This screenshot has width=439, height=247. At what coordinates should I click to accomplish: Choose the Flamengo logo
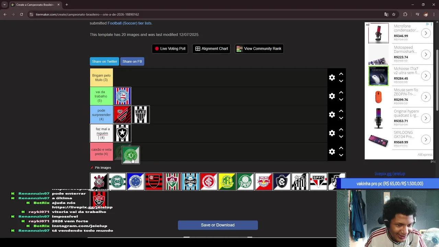pyautogui.click(x=154, y=181)
